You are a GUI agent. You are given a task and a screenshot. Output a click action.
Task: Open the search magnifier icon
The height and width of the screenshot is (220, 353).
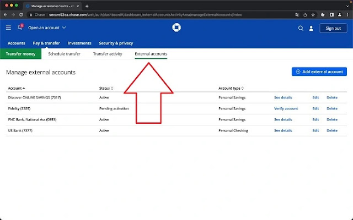click(x=301, y=28)
